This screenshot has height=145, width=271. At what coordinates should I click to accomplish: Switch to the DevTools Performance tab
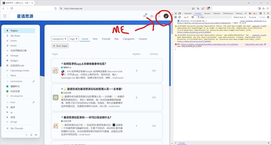pos(228,13)
